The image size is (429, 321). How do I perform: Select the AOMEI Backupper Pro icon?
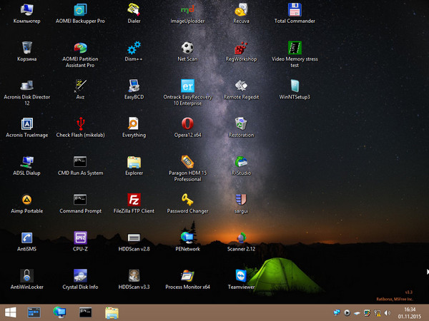point(80,10)
